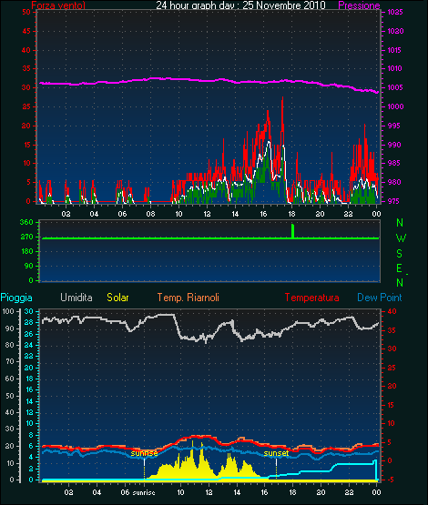This screenshot has height=505, width=428.
Task: Click the 16 hour tick on wind graph
Action: [263, 214]
